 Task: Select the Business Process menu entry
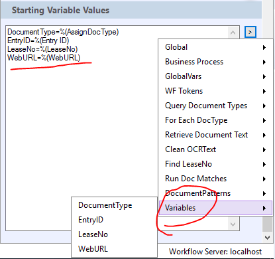coord(215,62)
